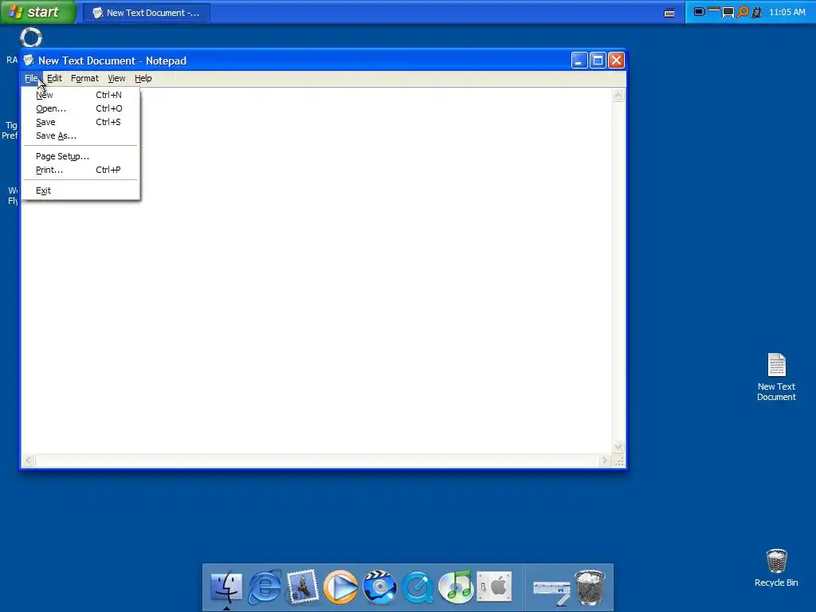Click the orange magnifier tray icon
The height and width of the screenshot is (612, 816).
pyautogui.click(x=743, y=11)
